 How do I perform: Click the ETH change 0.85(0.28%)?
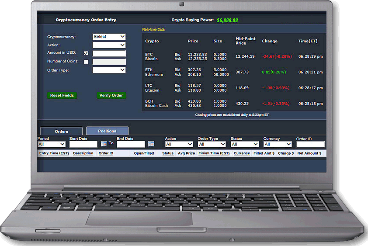(274, 72)
